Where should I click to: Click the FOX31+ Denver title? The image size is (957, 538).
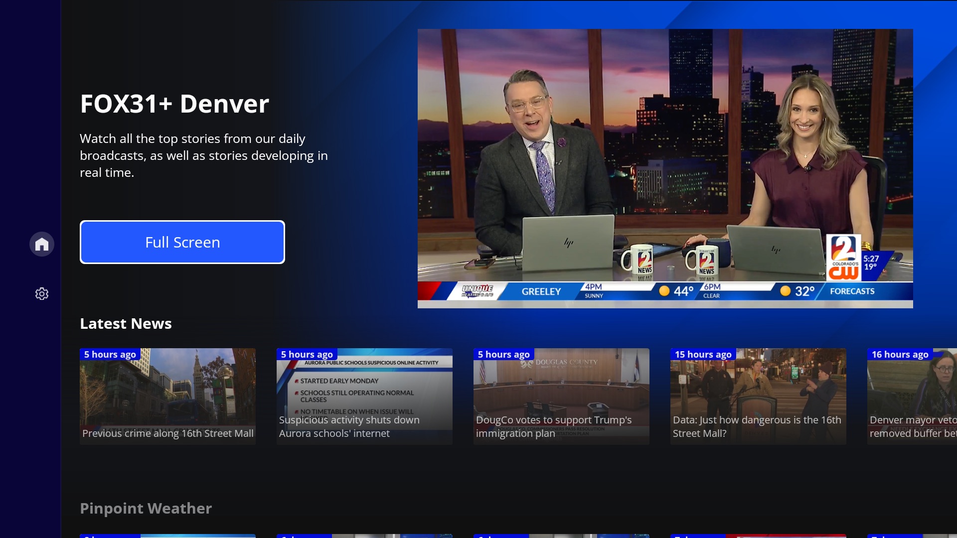point(174,104)
